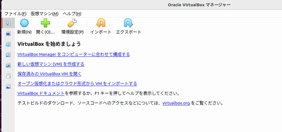
Task: Open the Media manager with the disk icon
Action: click(x=8, y=55)
